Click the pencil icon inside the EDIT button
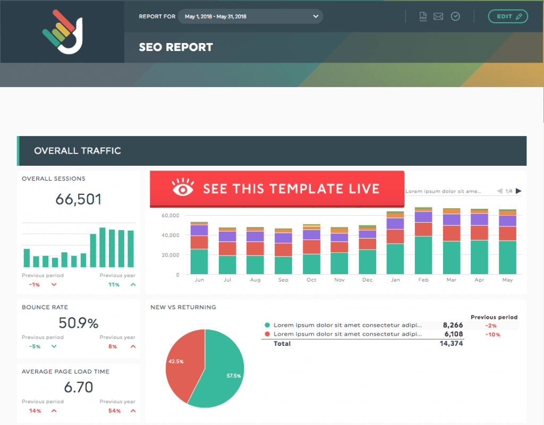Viewport: 544px width, 425px height. tap(519, 16)
